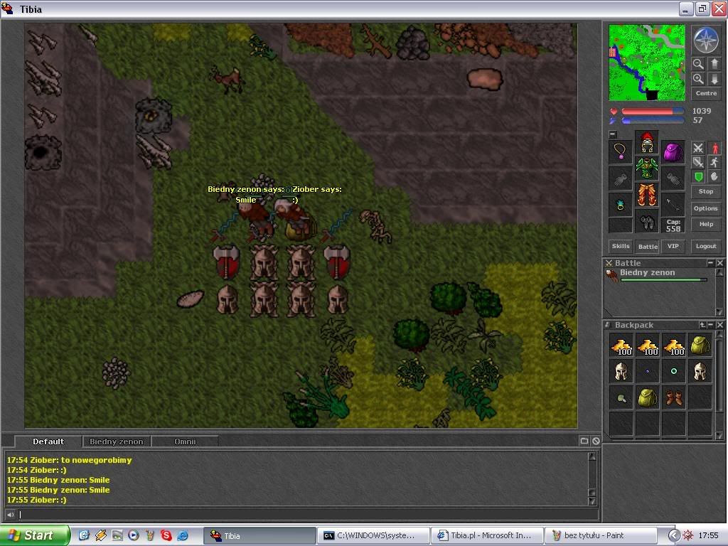Viewport: 728px width, 546px height.
Task: Click the Biedny zenon creature icon in Battle
Action: click(612, 275)
